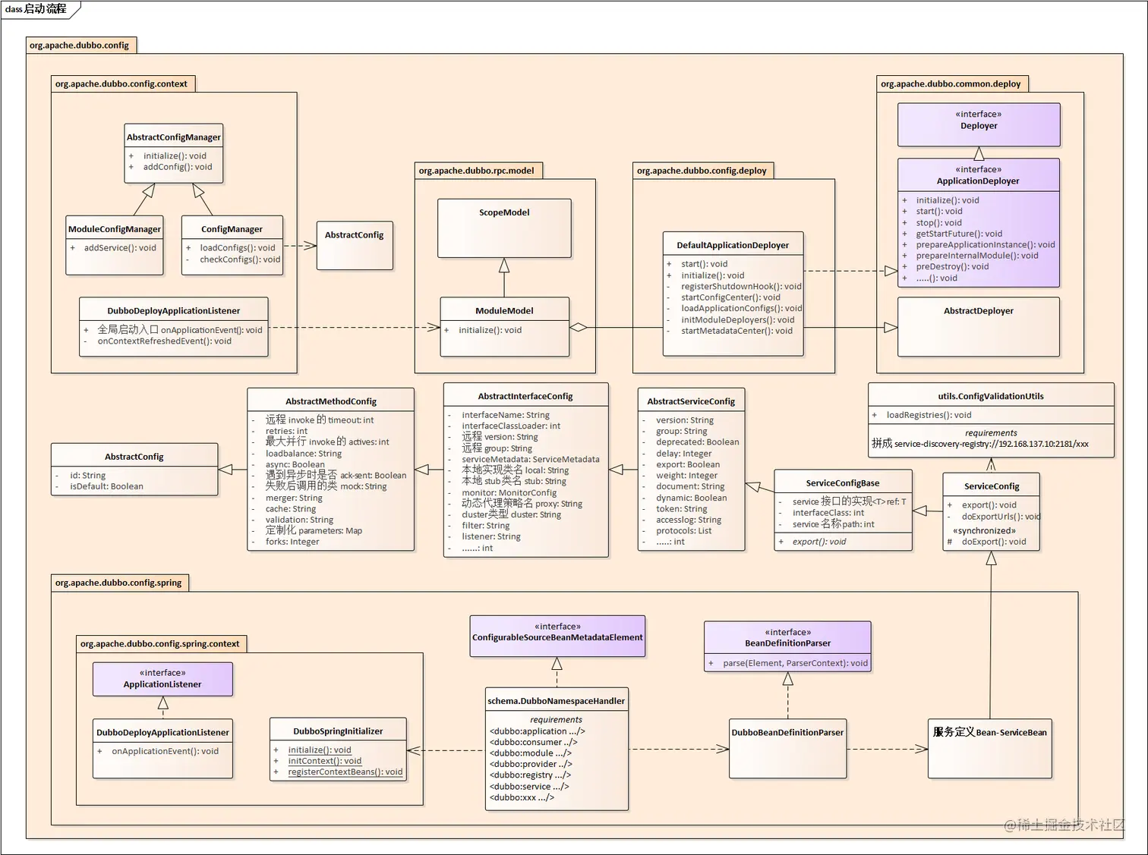
Task: Click the parse(Element, ParserContext): void method
Action: point(795,663)
